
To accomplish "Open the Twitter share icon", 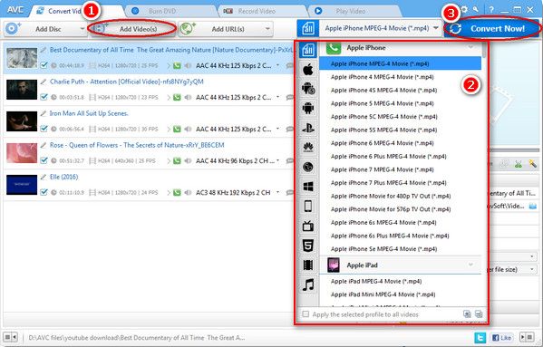I will click(x=480, y=337).
